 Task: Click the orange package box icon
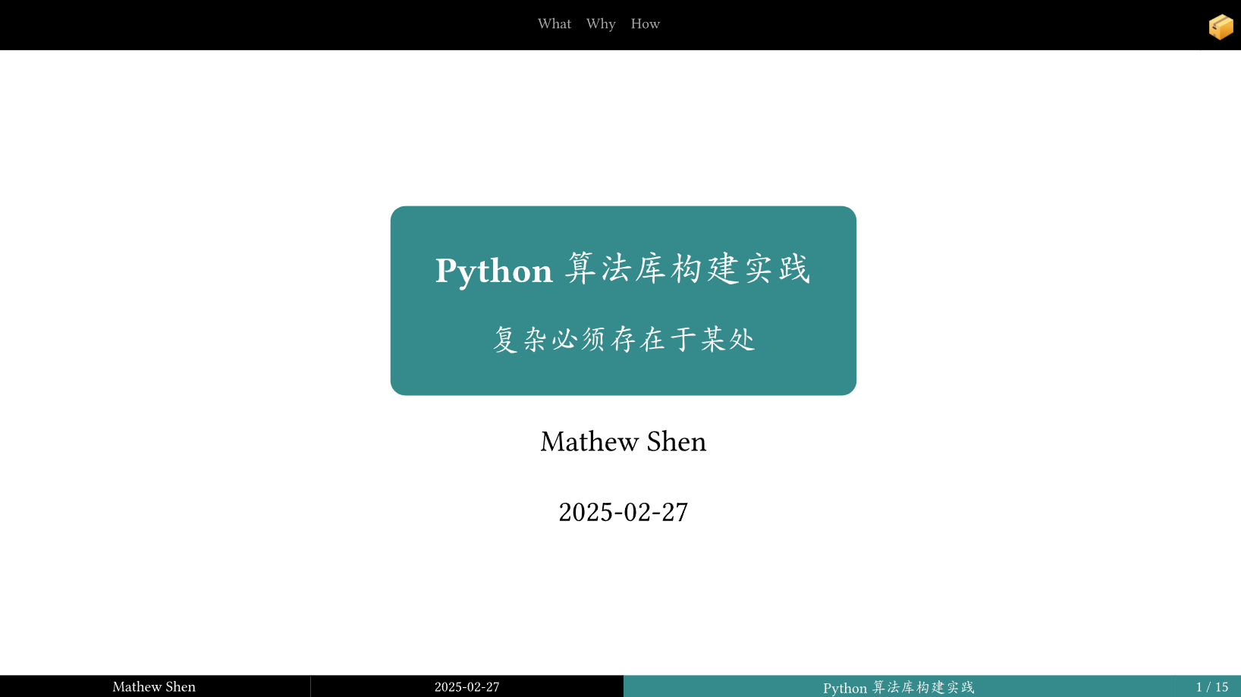point(1221,27)
